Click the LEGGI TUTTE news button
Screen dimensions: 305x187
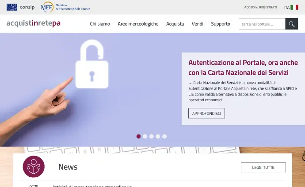263,168
